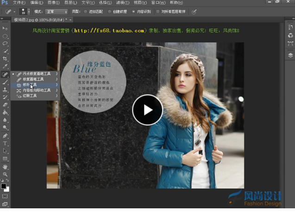Open the 模式 blending mode dropdown
Screen dimensions: 295x219
(56, 12)
